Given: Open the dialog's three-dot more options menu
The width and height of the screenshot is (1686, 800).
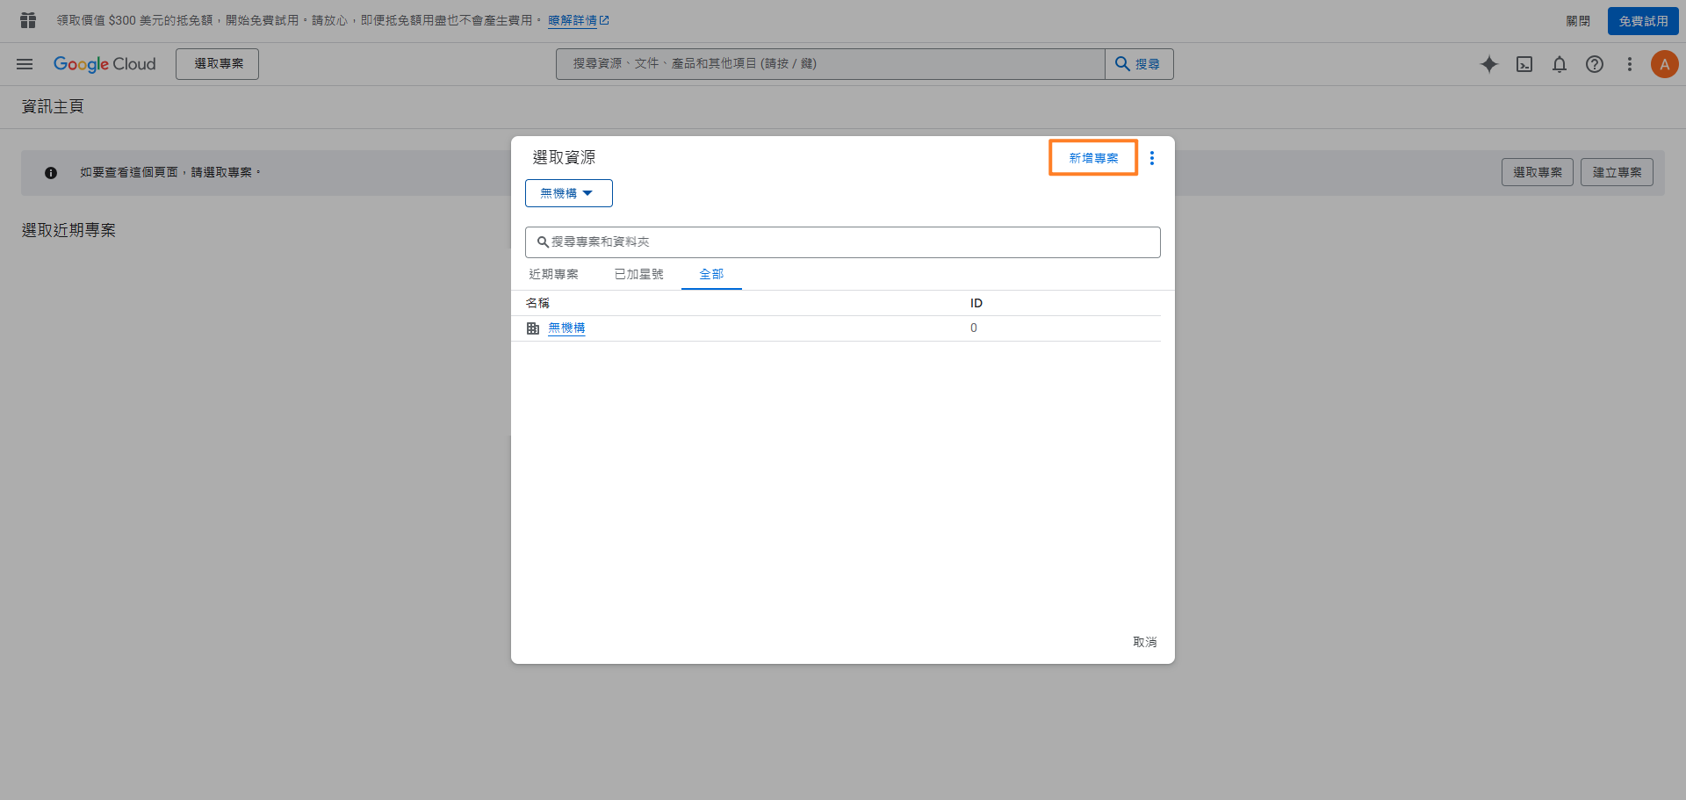Looking at the screenshot, I should point(1152,158).
